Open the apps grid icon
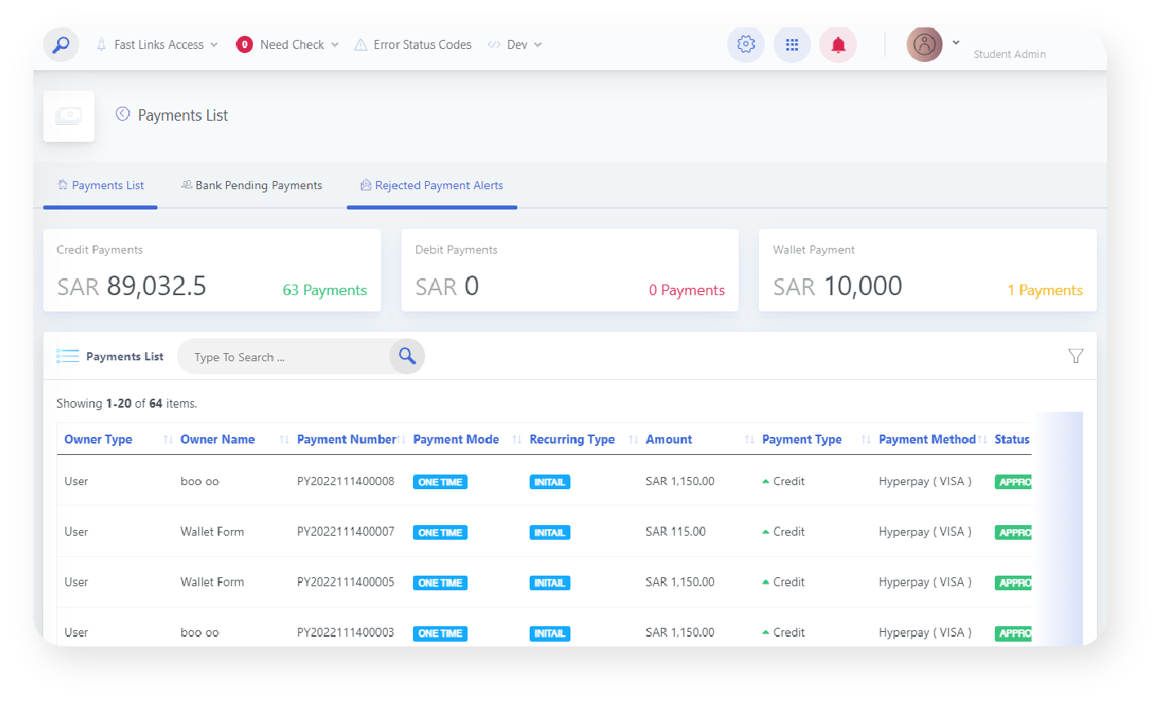 tap(792, 44)
